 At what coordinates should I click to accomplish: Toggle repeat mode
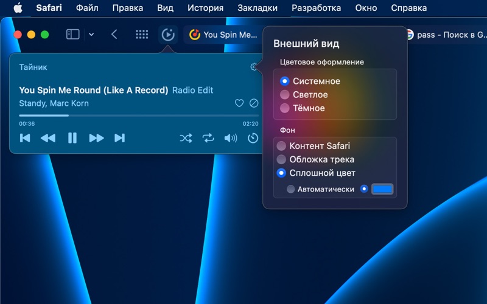[x=208, y=138]
